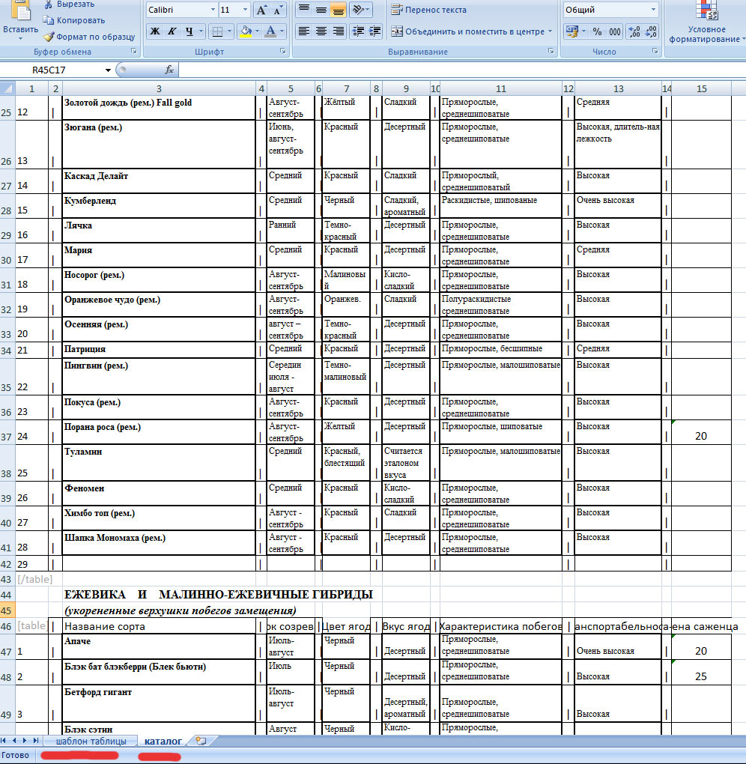Click the select-all corner of grid

pos(7,88)
